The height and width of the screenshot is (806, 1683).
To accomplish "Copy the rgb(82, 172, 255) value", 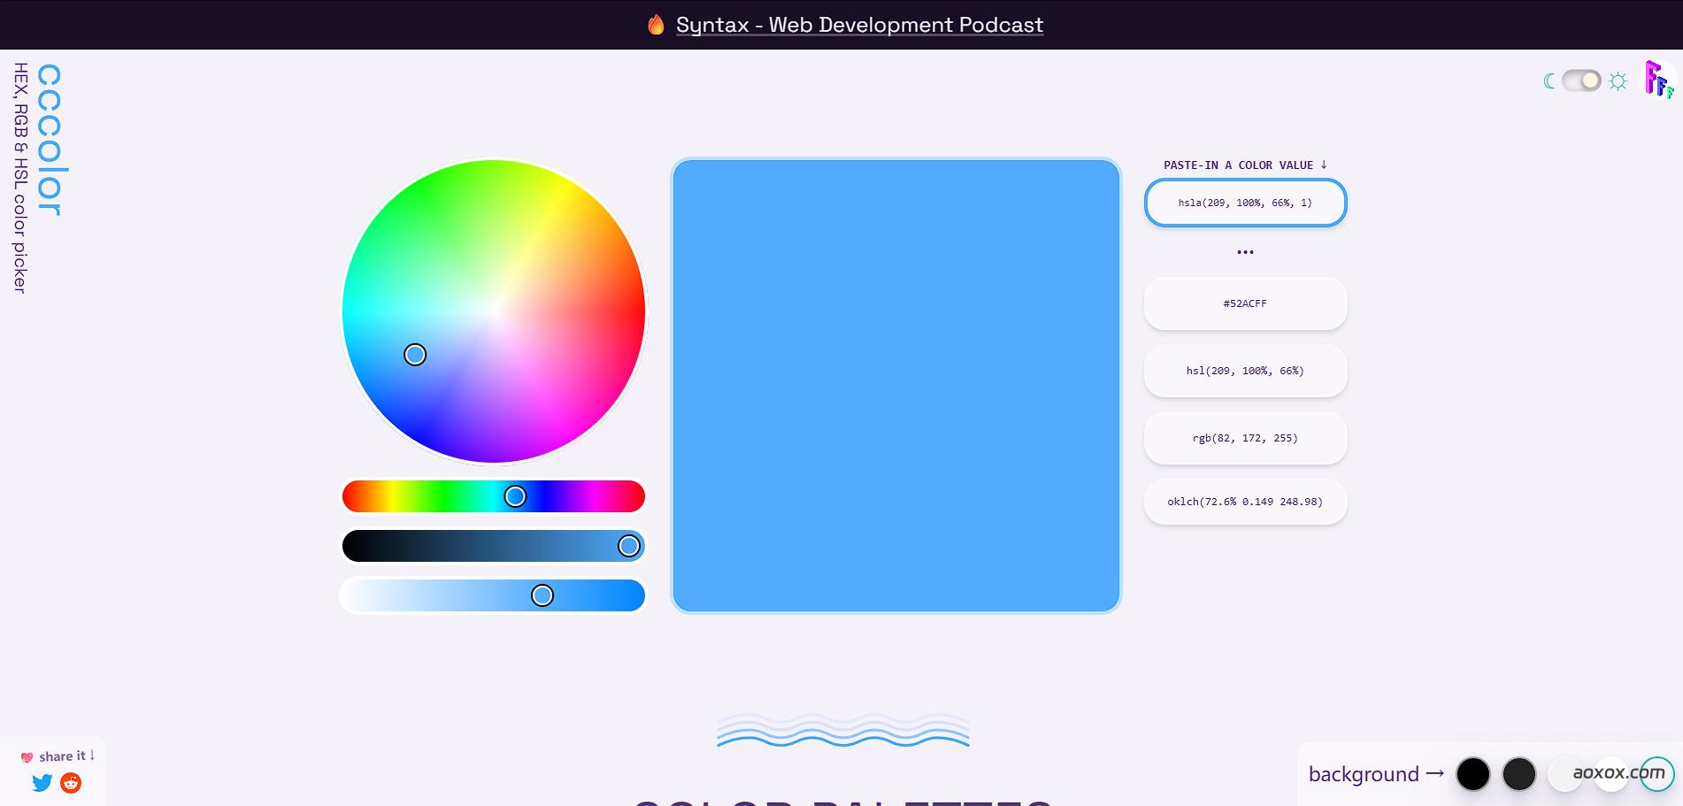I will point(1245,438).
